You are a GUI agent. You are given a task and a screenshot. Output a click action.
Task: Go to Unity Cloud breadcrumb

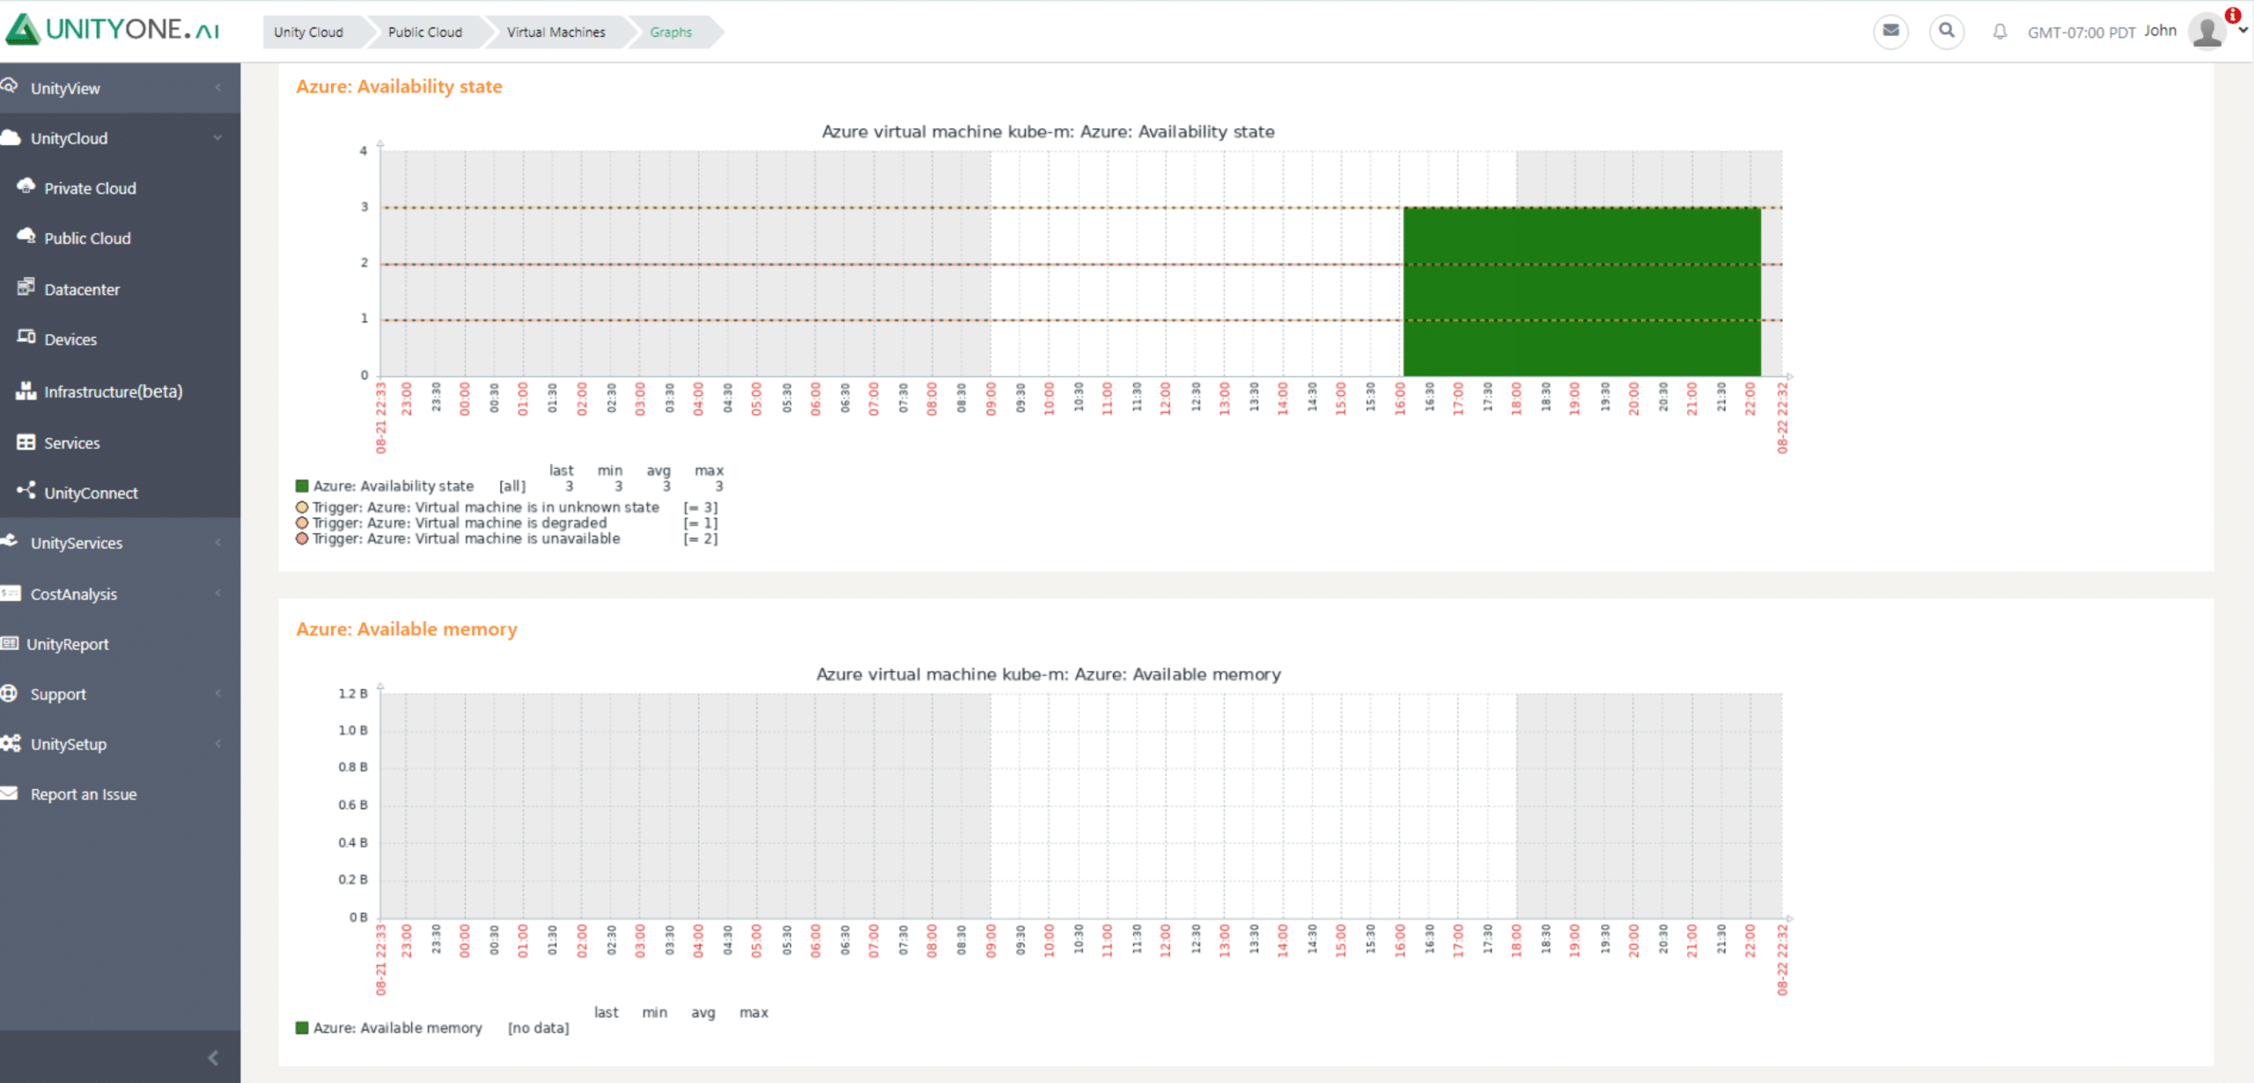tap(308, 33)
